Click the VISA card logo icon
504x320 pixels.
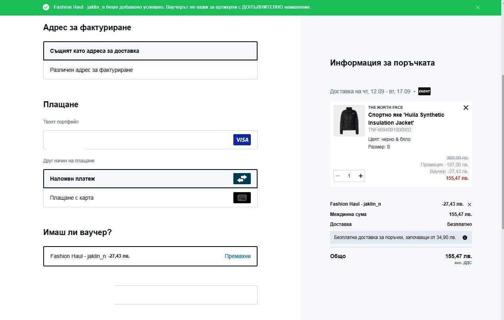pos(242,140)
